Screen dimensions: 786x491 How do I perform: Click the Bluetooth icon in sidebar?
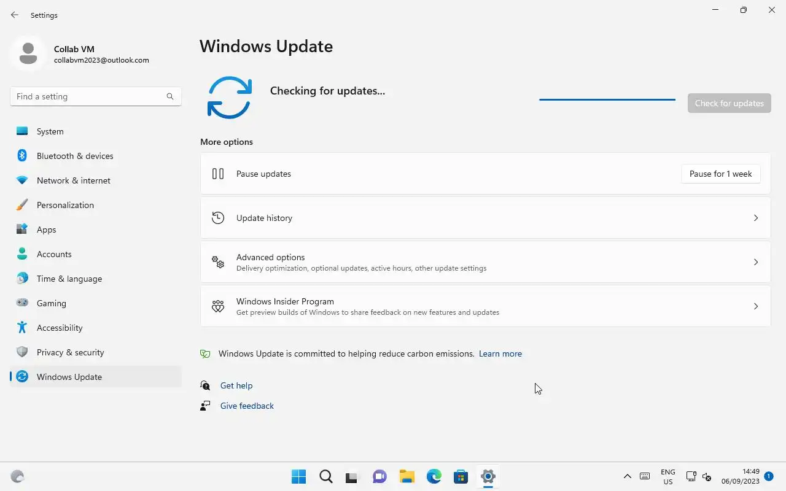point(22,156)
